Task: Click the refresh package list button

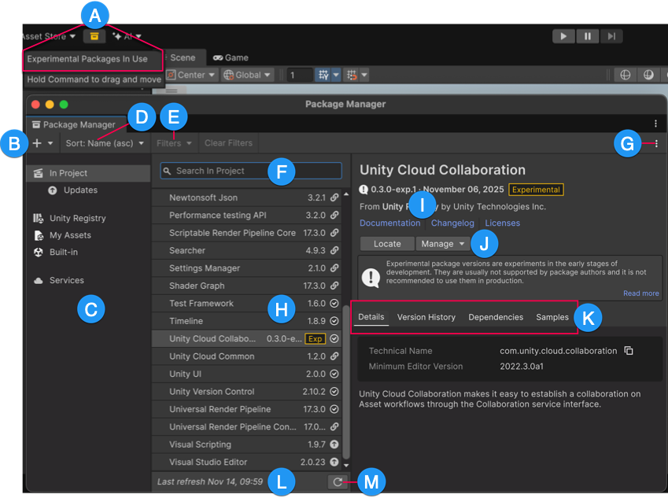Action: coord(338,481)
